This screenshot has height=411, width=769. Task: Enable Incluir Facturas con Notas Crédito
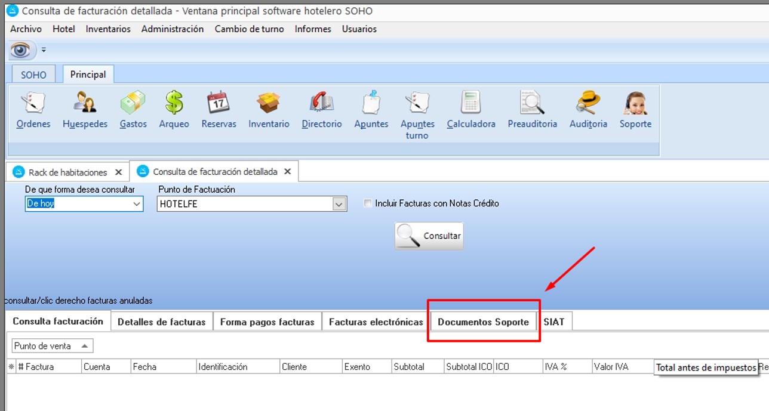coord(368,203)
